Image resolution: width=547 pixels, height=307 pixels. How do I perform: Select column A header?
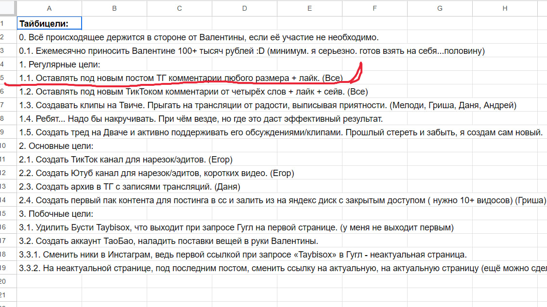tap(49, 8)
